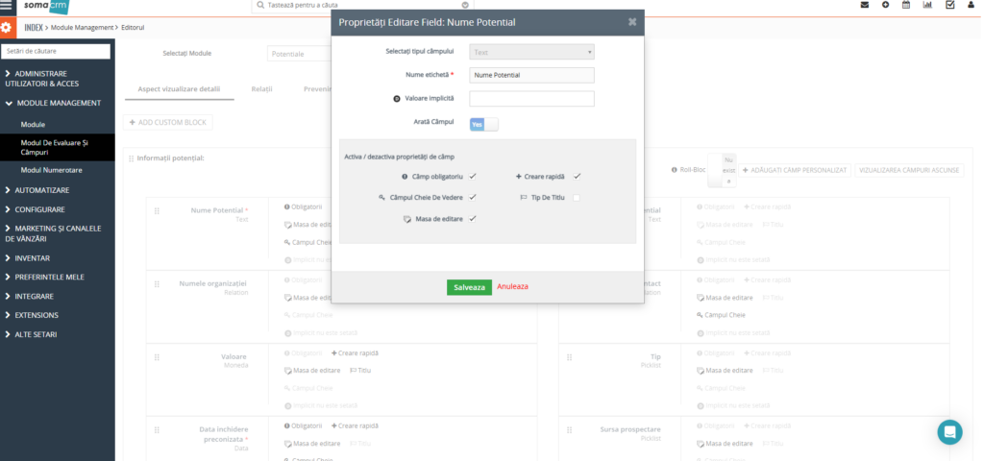Click the top global search field

tap(362, 5)
